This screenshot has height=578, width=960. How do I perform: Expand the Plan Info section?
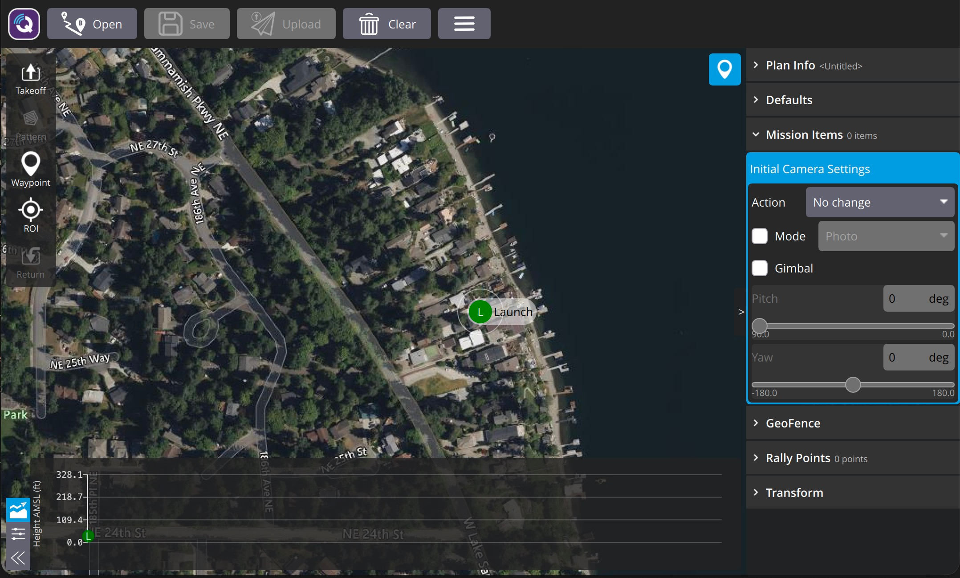tap(791, 65)
